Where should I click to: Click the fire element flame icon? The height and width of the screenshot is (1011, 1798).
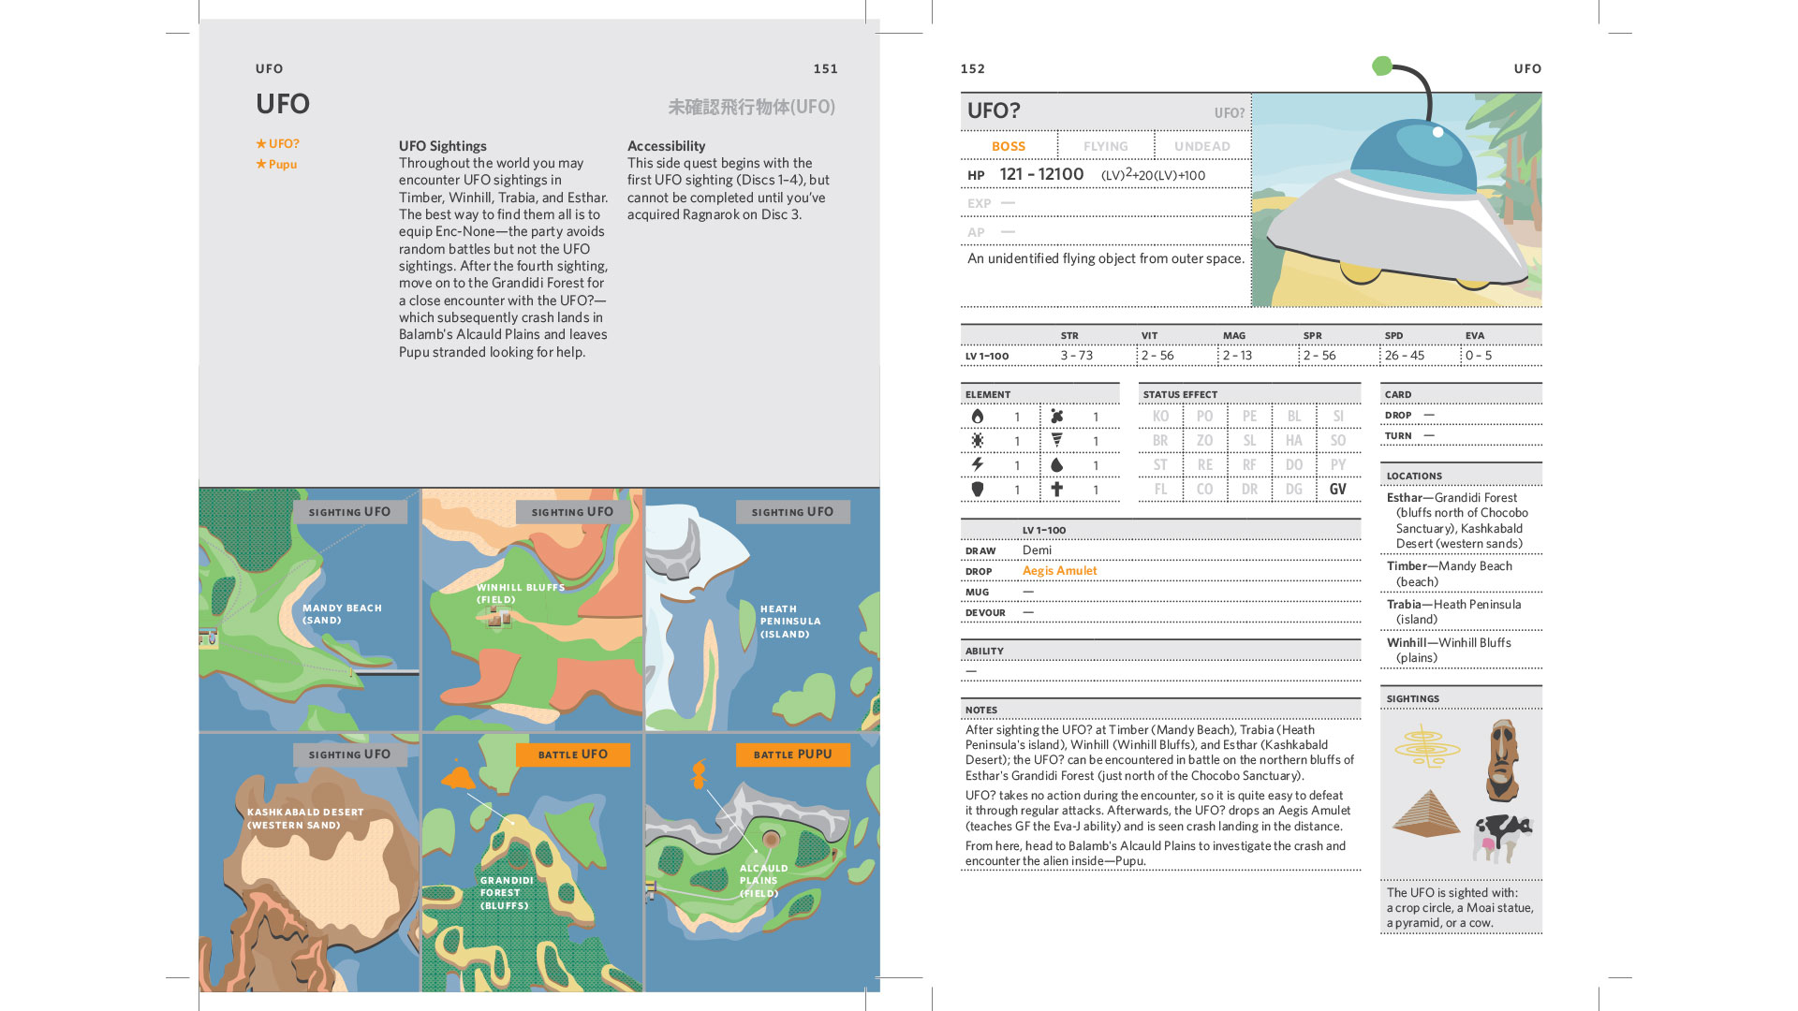point(978,417)
